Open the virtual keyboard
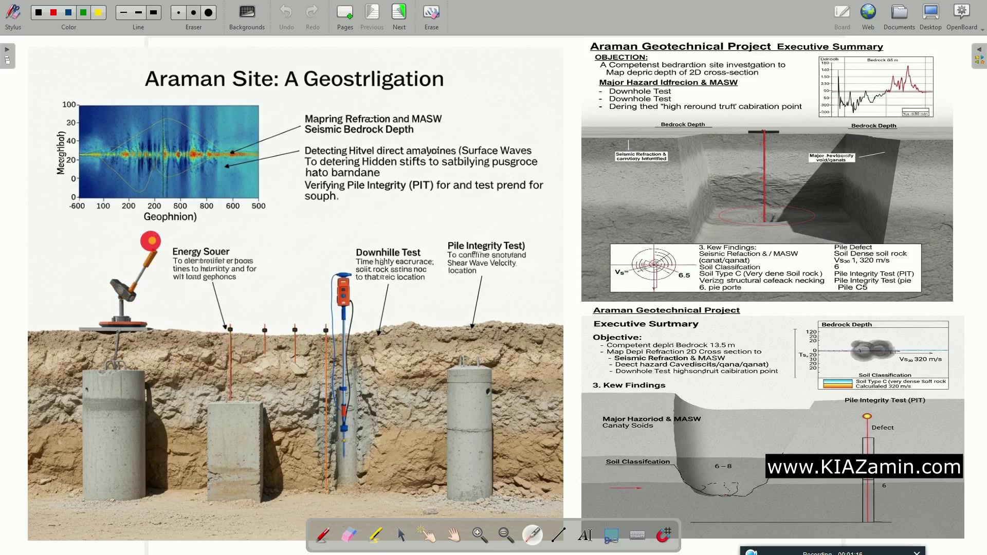The width and height of the screenshot is (987, 555). point(637,535)
